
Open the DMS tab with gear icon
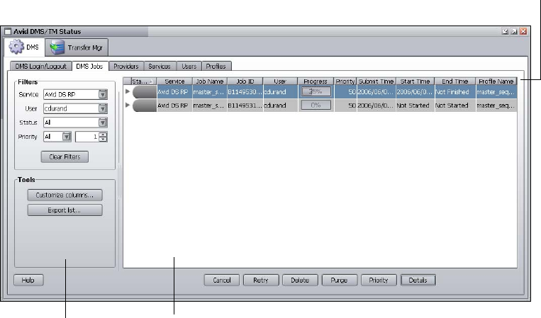[25, 47]
